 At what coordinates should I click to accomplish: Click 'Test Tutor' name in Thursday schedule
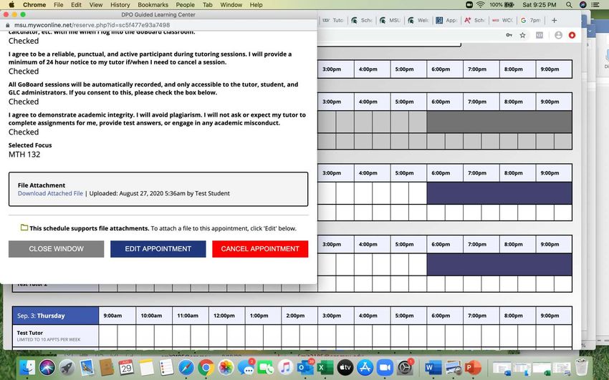(30, 333)
